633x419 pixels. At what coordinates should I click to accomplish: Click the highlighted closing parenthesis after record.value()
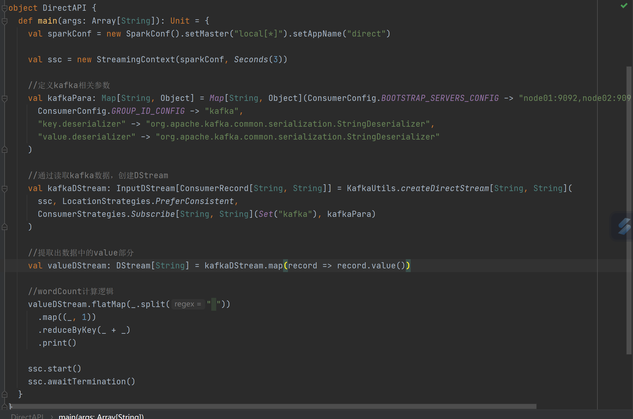pyautogui.click(x=408, y=266)
